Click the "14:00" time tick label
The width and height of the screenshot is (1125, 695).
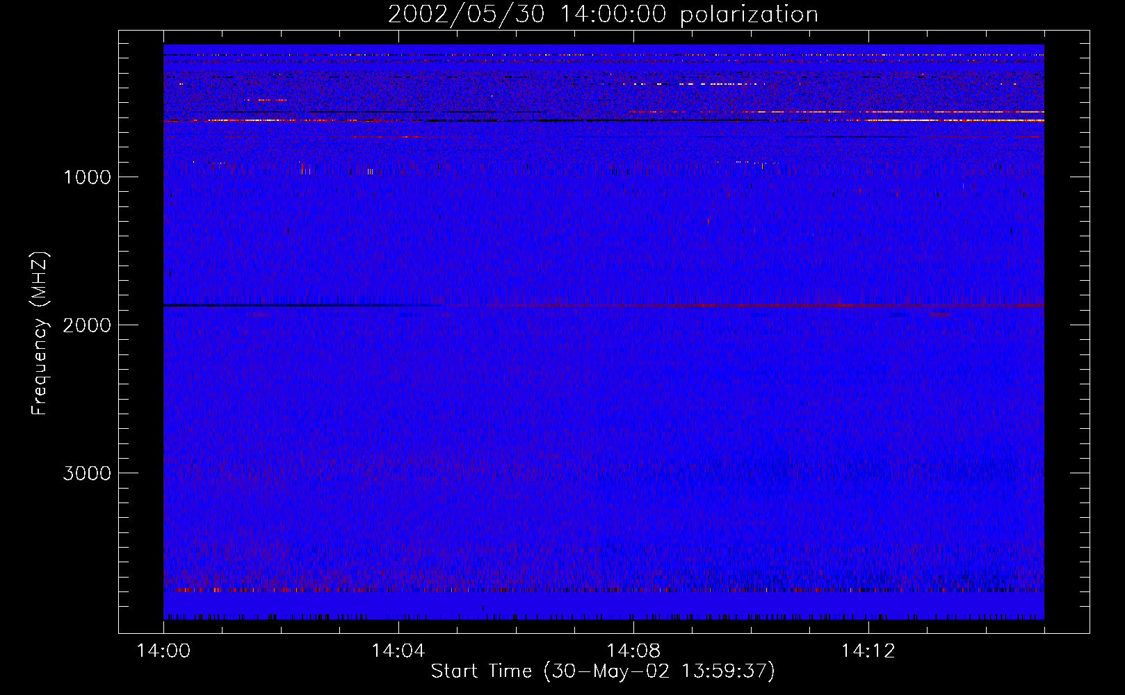point(163,651)
